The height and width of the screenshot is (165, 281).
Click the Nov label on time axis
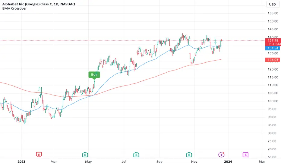(194, 162)
